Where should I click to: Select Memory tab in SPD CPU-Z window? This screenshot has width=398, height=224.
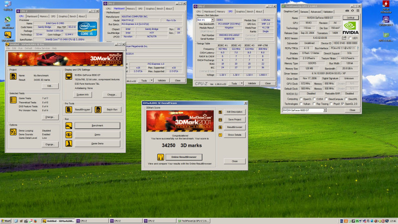click(x=221, y=11)
